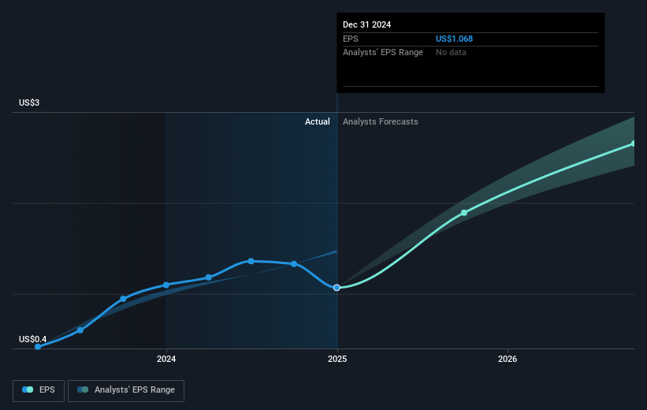Select the EPS point just before the 2024 gridline
This screenshot has height=410, width=647.
pos(123,299)
